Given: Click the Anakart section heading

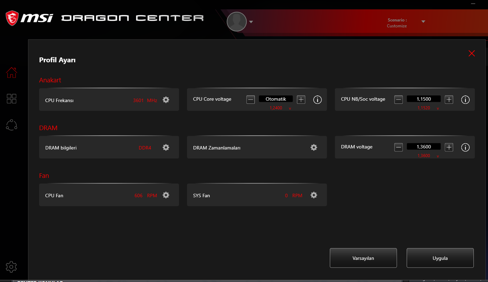Looking at the screenshot, I should click(x=50, y=80).
